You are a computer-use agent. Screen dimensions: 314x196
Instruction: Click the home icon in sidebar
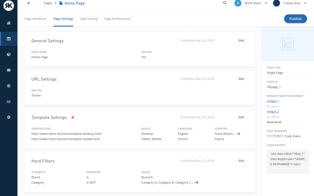click(x=8, y=23)
